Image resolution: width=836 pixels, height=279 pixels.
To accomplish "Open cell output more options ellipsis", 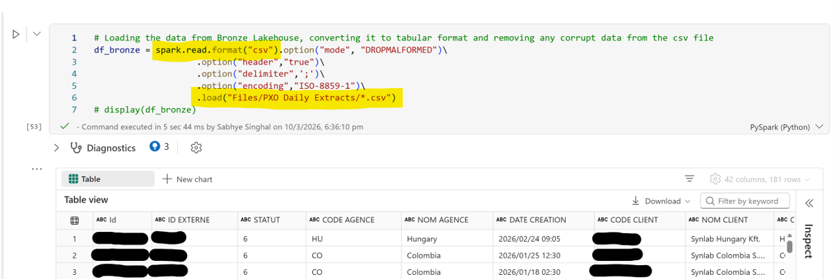I will point(37,169).
